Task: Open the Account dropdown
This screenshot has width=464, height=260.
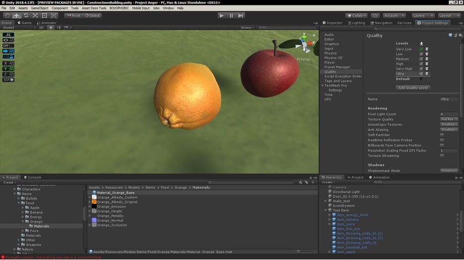Action: [x=394, y=15]
